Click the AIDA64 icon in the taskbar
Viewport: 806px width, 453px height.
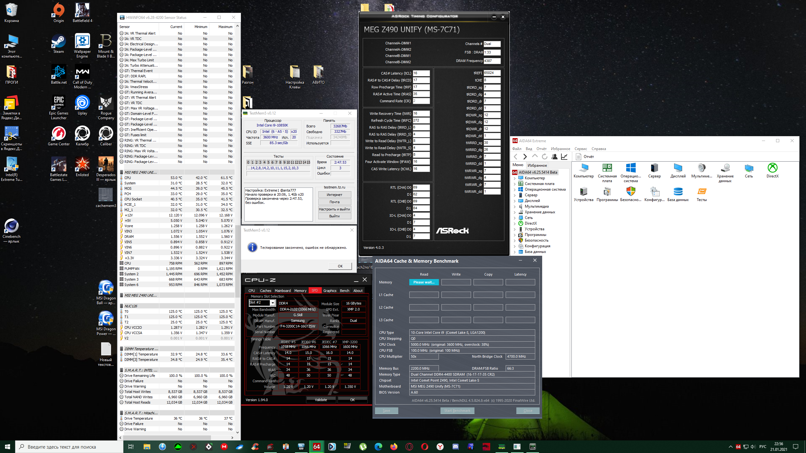tap(316, 446)
